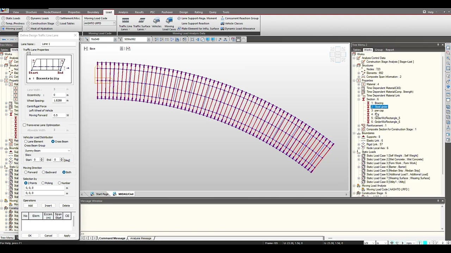The width and height of the screenshot is (451, 253).
Task: Choose Lane Element load distribution
Action: click(x=26, y=142)
